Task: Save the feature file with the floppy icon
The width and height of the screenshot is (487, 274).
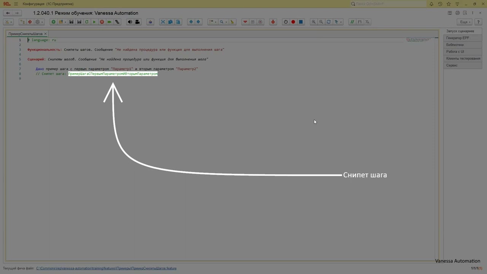Action: [x=71, y=22]
